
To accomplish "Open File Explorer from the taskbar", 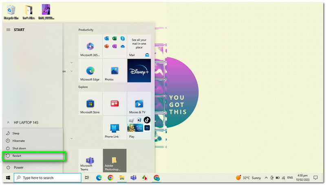I will 122,178.
